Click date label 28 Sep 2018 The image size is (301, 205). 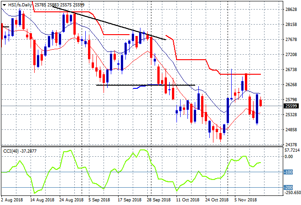point(159,200)
